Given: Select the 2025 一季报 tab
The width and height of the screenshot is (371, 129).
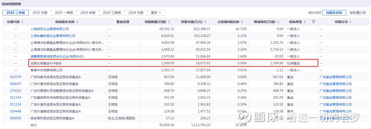Looking at the screenshot, I should [x=64, y=13].
